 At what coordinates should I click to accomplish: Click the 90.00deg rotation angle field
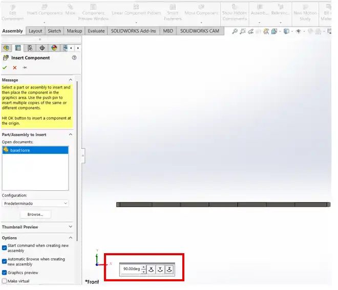coord(132,269)
